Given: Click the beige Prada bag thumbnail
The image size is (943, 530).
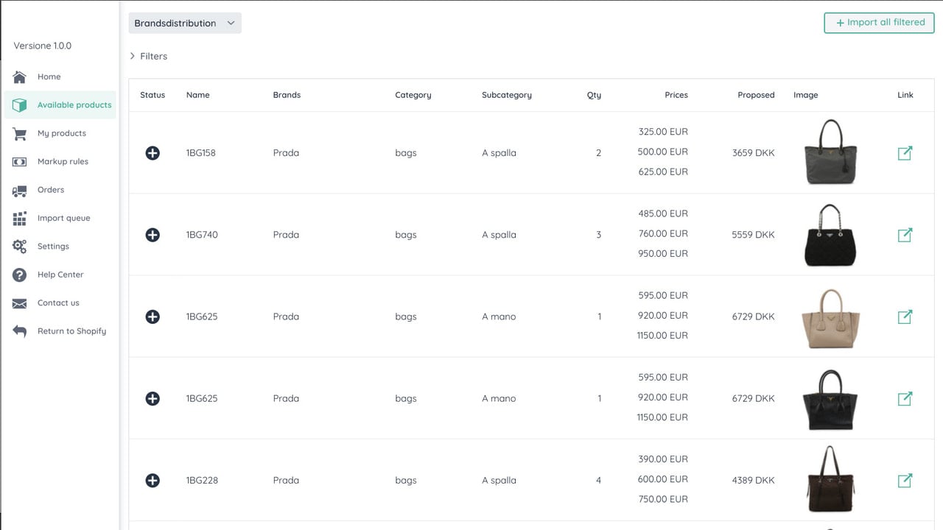Looking at the screenshot, I should (x=830, y=318).
